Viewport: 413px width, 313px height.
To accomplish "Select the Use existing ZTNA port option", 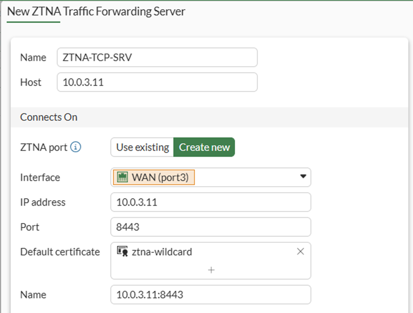I will pos(142,147).
